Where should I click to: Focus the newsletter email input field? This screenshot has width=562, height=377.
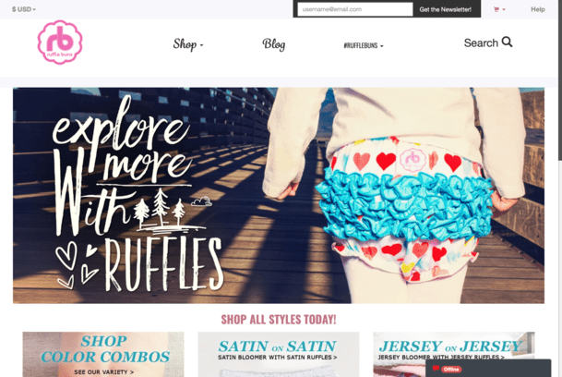coord(355,9)
